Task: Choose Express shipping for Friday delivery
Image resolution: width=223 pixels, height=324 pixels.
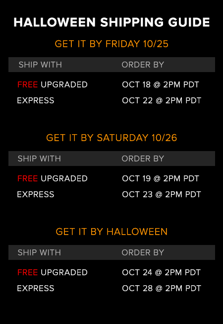Action: (36, 101)
